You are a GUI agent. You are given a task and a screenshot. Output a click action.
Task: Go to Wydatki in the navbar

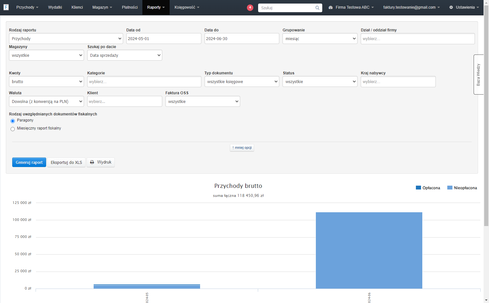(55, 7)
